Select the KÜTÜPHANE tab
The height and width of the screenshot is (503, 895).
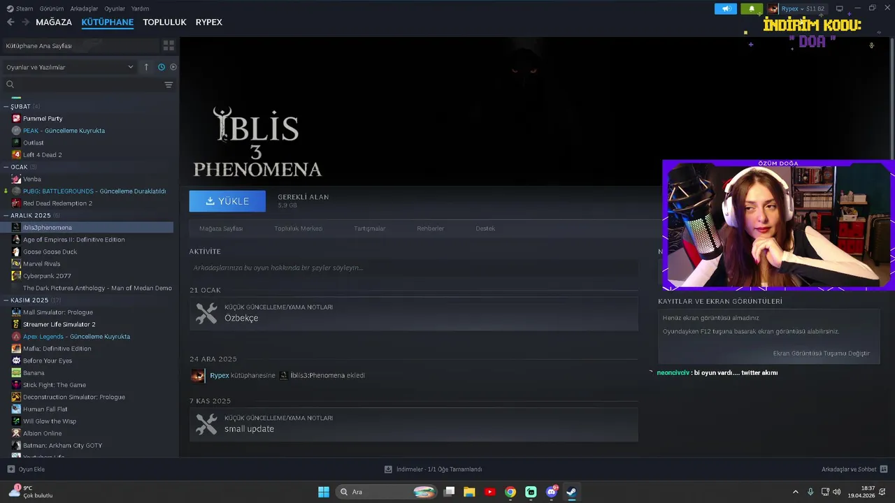108,22
